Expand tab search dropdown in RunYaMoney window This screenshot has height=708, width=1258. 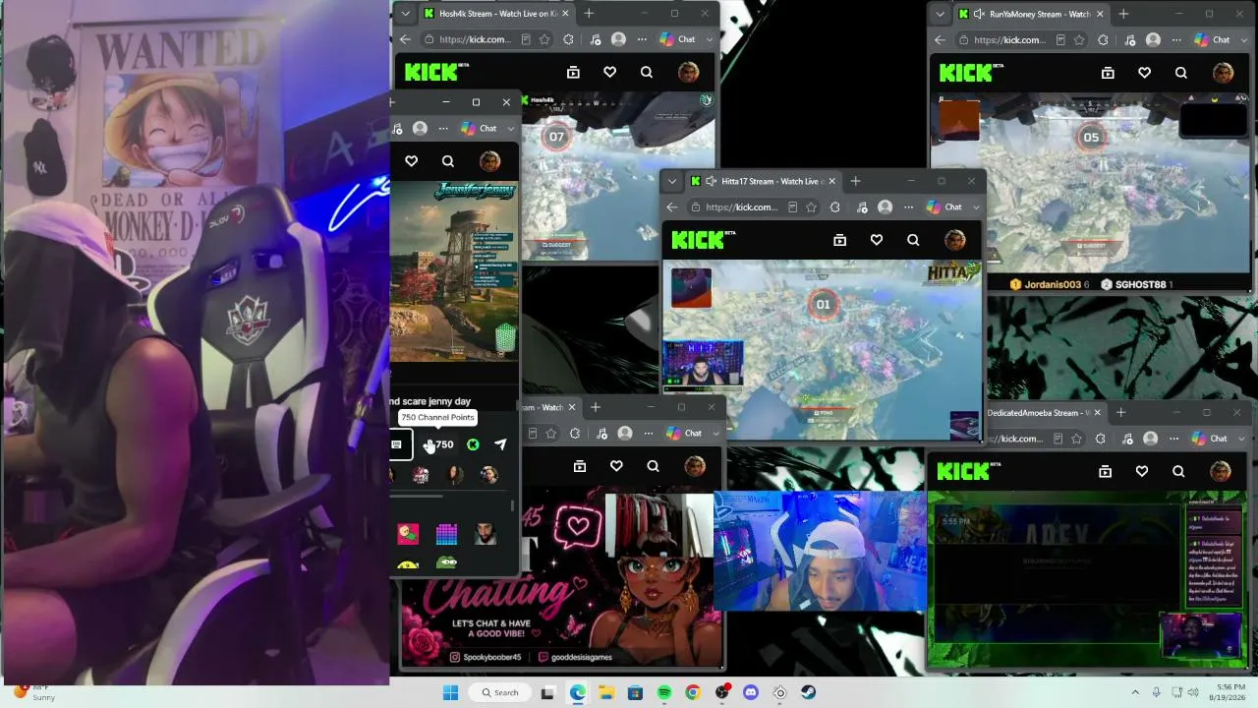(940, 14)
